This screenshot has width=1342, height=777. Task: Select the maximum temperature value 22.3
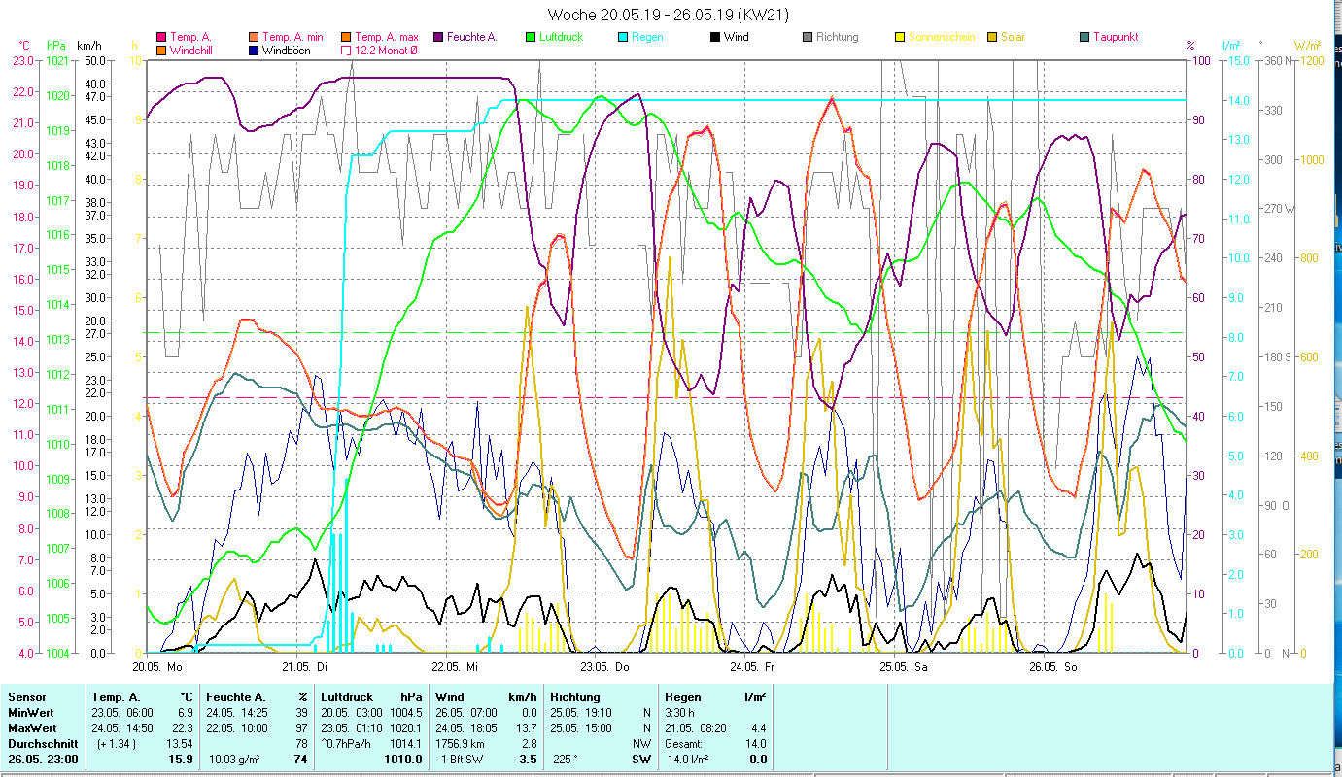[181, 728]
